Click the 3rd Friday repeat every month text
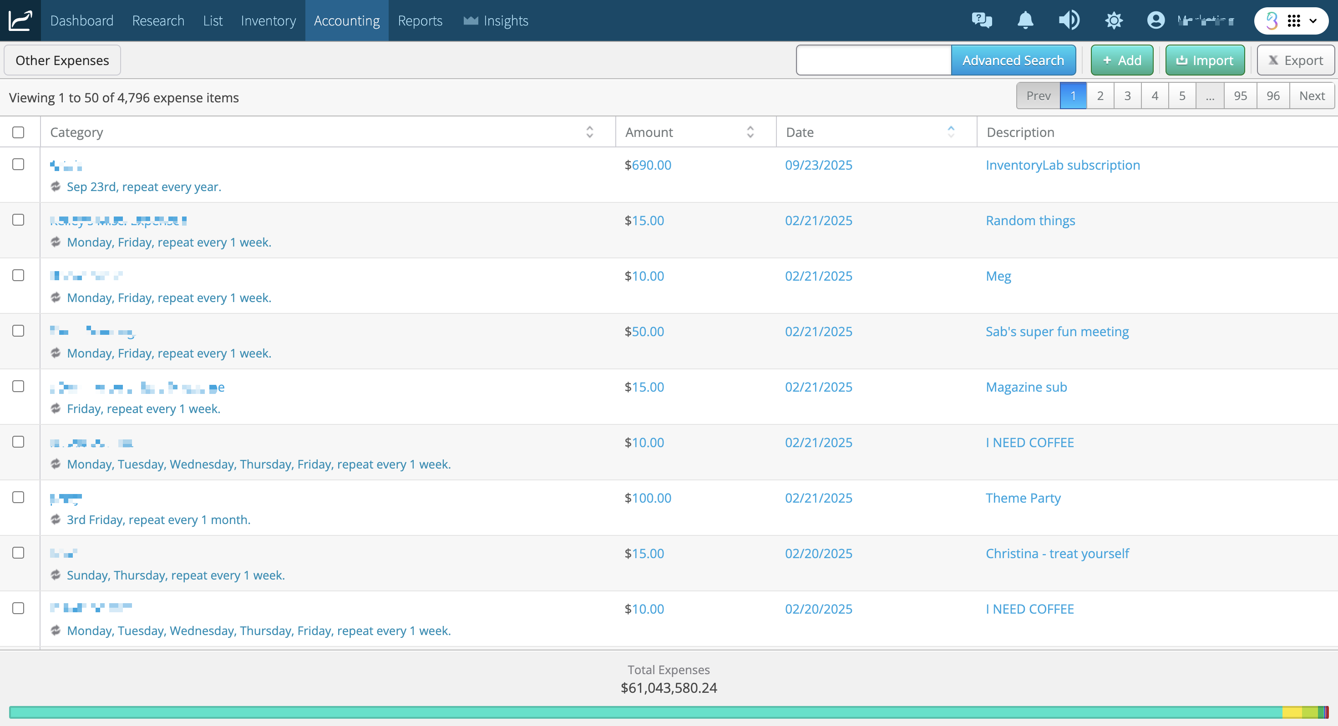This screenshot has width=1338, height=726. point(158,519)
